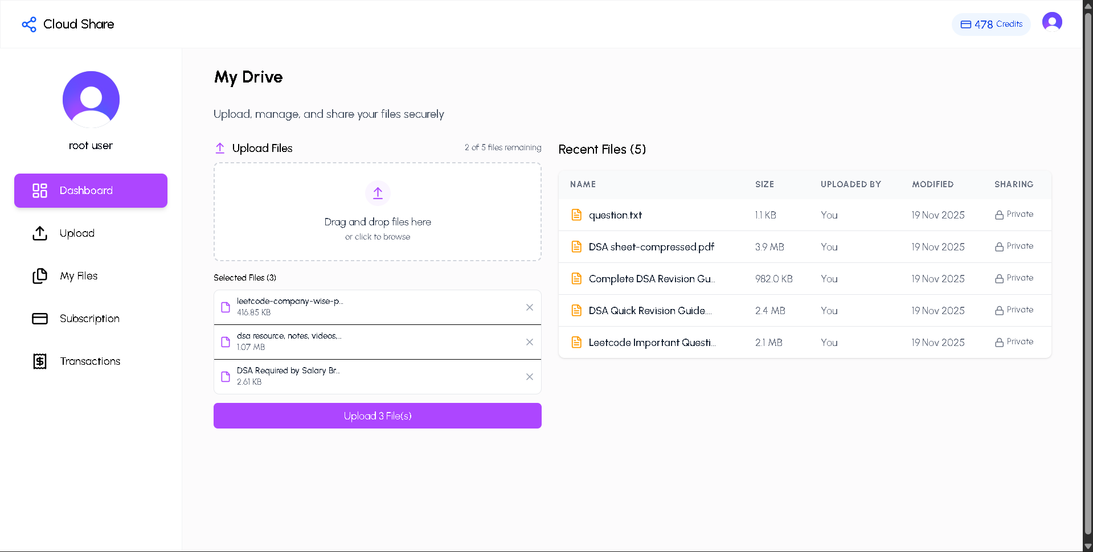Click file icon of leetcode-company-wise selected file
This screenshot has height=552, width=1093.
pyautogui.click(x=226, y=307)
